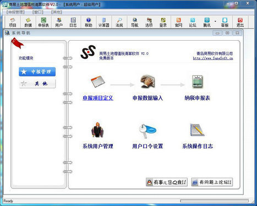Click the typing hands 申报数据输入 icon
Viewport: 257px width, 206px height.
[x=148, y=81]
